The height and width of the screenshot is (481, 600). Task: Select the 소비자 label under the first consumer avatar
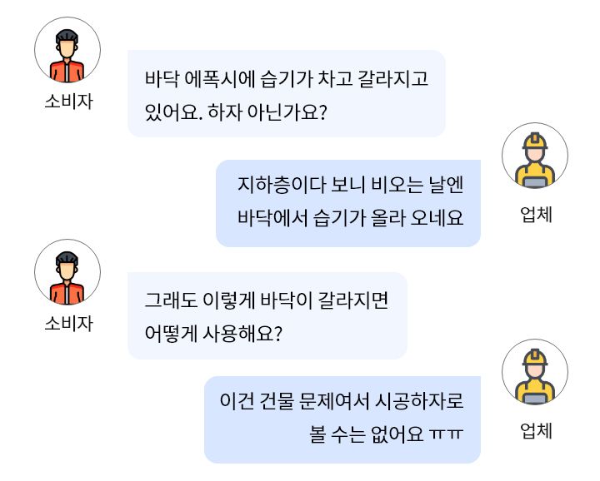[69, 102]
